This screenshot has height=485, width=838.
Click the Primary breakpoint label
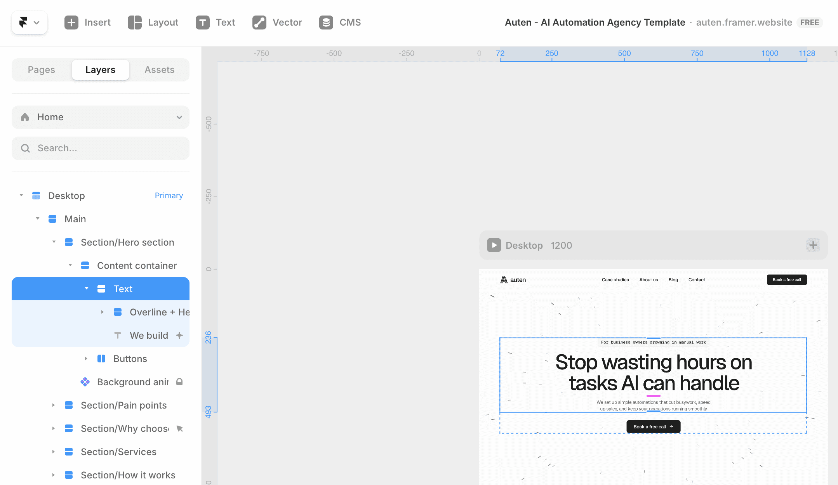pos(169,196)
